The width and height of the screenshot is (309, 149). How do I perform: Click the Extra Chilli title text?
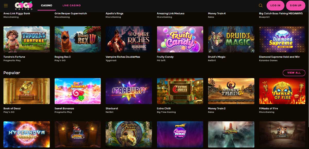tap(164, 109)
